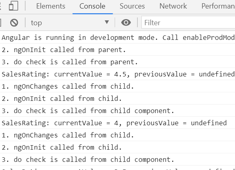235x170 pixels.
Task: Toggle the device toolbar icon
Action: tap(13, 6)
